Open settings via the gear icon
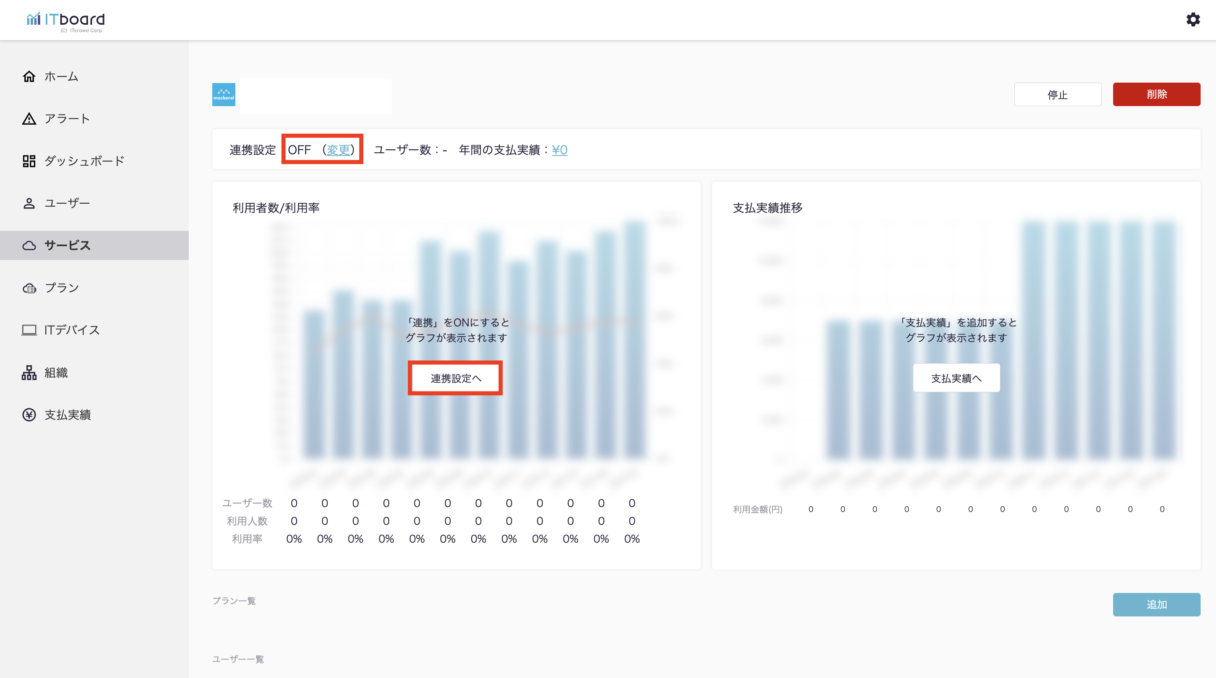This screenshot has height=678, width=1216. [x=1193, y=19]
